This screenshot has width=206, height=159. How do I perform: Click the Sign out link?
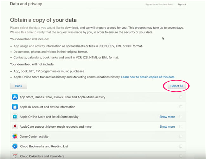(182, 4)
